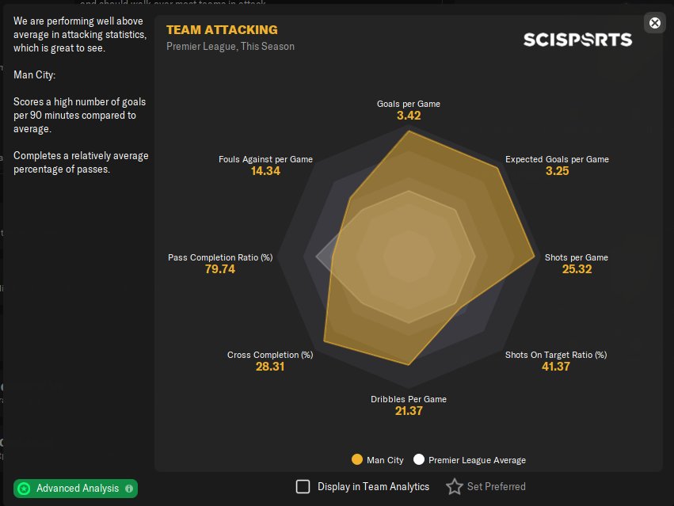Select the Premier League Average legend label

pyautogui.click(x=477, y=460)
